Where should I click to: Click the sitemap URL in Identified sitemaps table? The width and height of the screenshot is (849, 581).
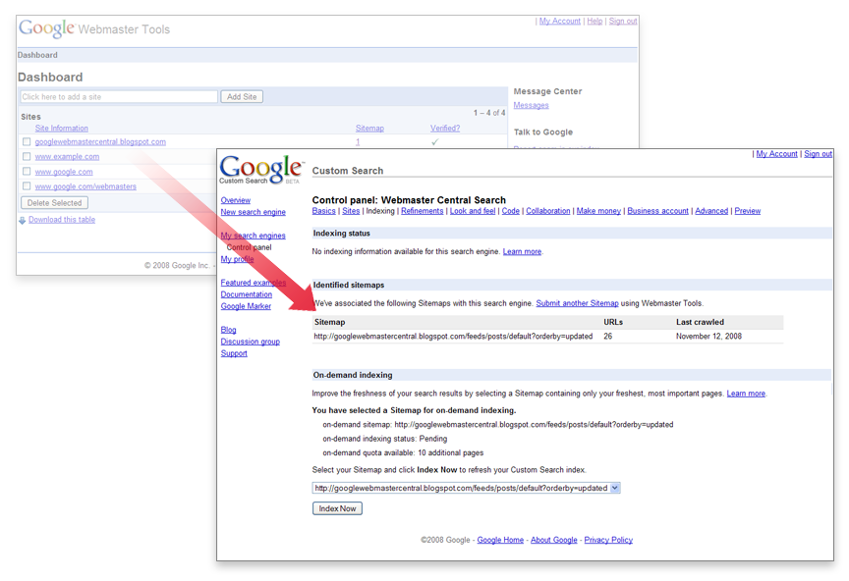click(453, 337)
